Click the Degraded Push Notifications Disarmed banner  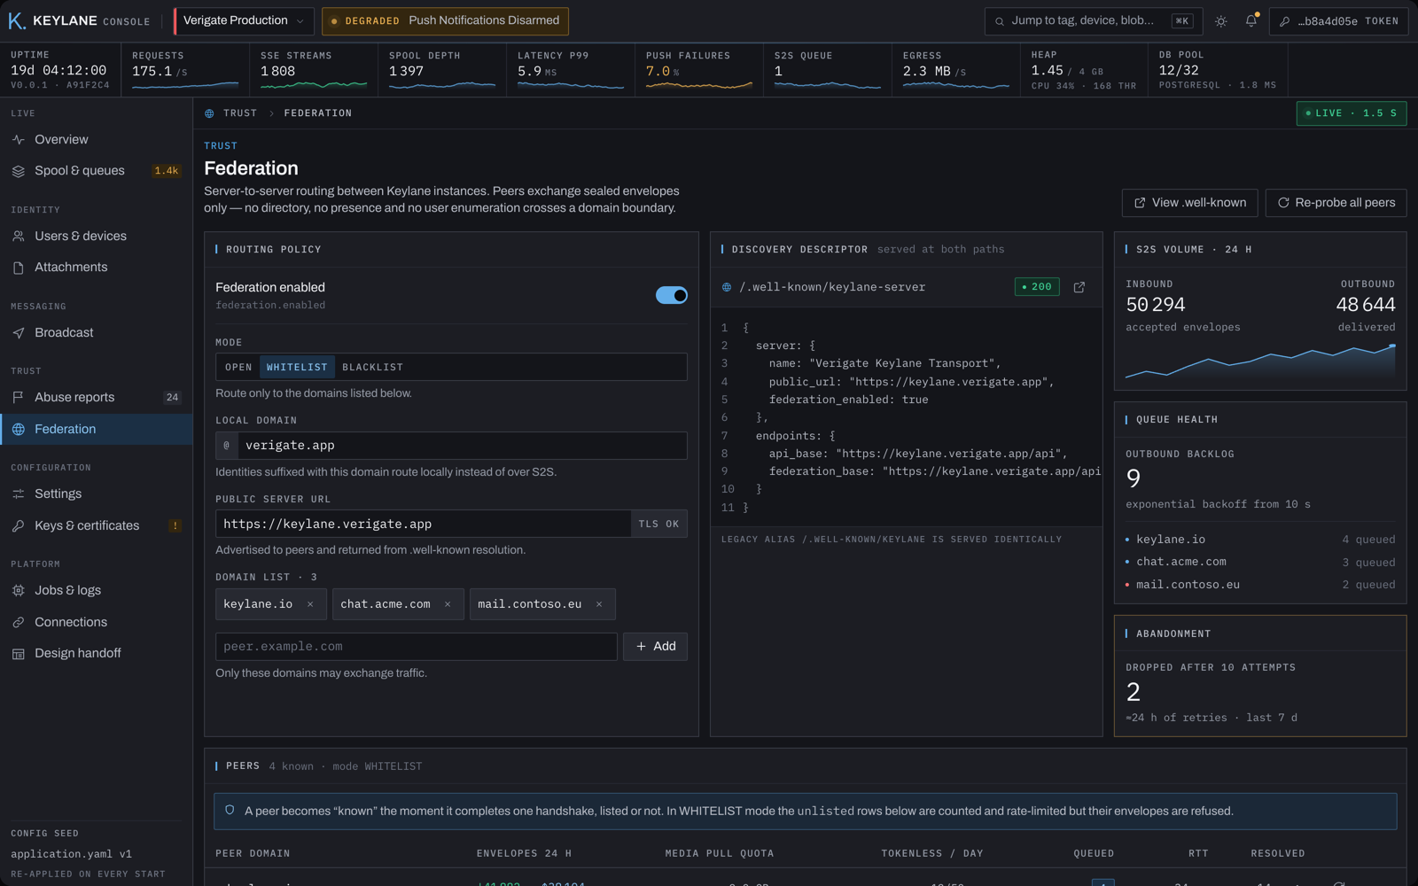tap(445, 21)
